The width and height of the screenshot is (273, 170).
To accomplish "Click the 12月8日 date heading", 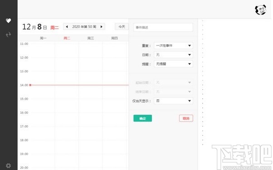I will point(34,27).
